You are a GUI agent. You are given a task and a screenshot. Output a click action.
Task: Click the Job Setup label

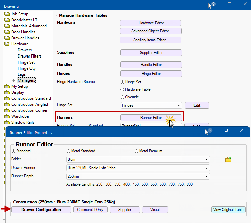(x=20, y=14)
